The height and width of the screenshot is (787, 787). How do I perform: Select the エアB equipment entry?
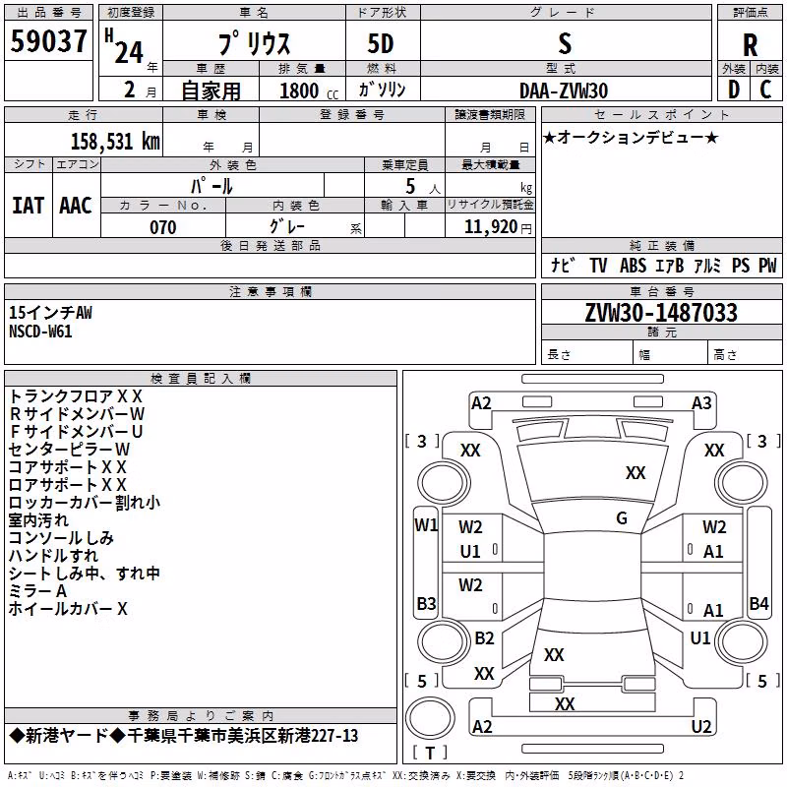click(669, 265)
